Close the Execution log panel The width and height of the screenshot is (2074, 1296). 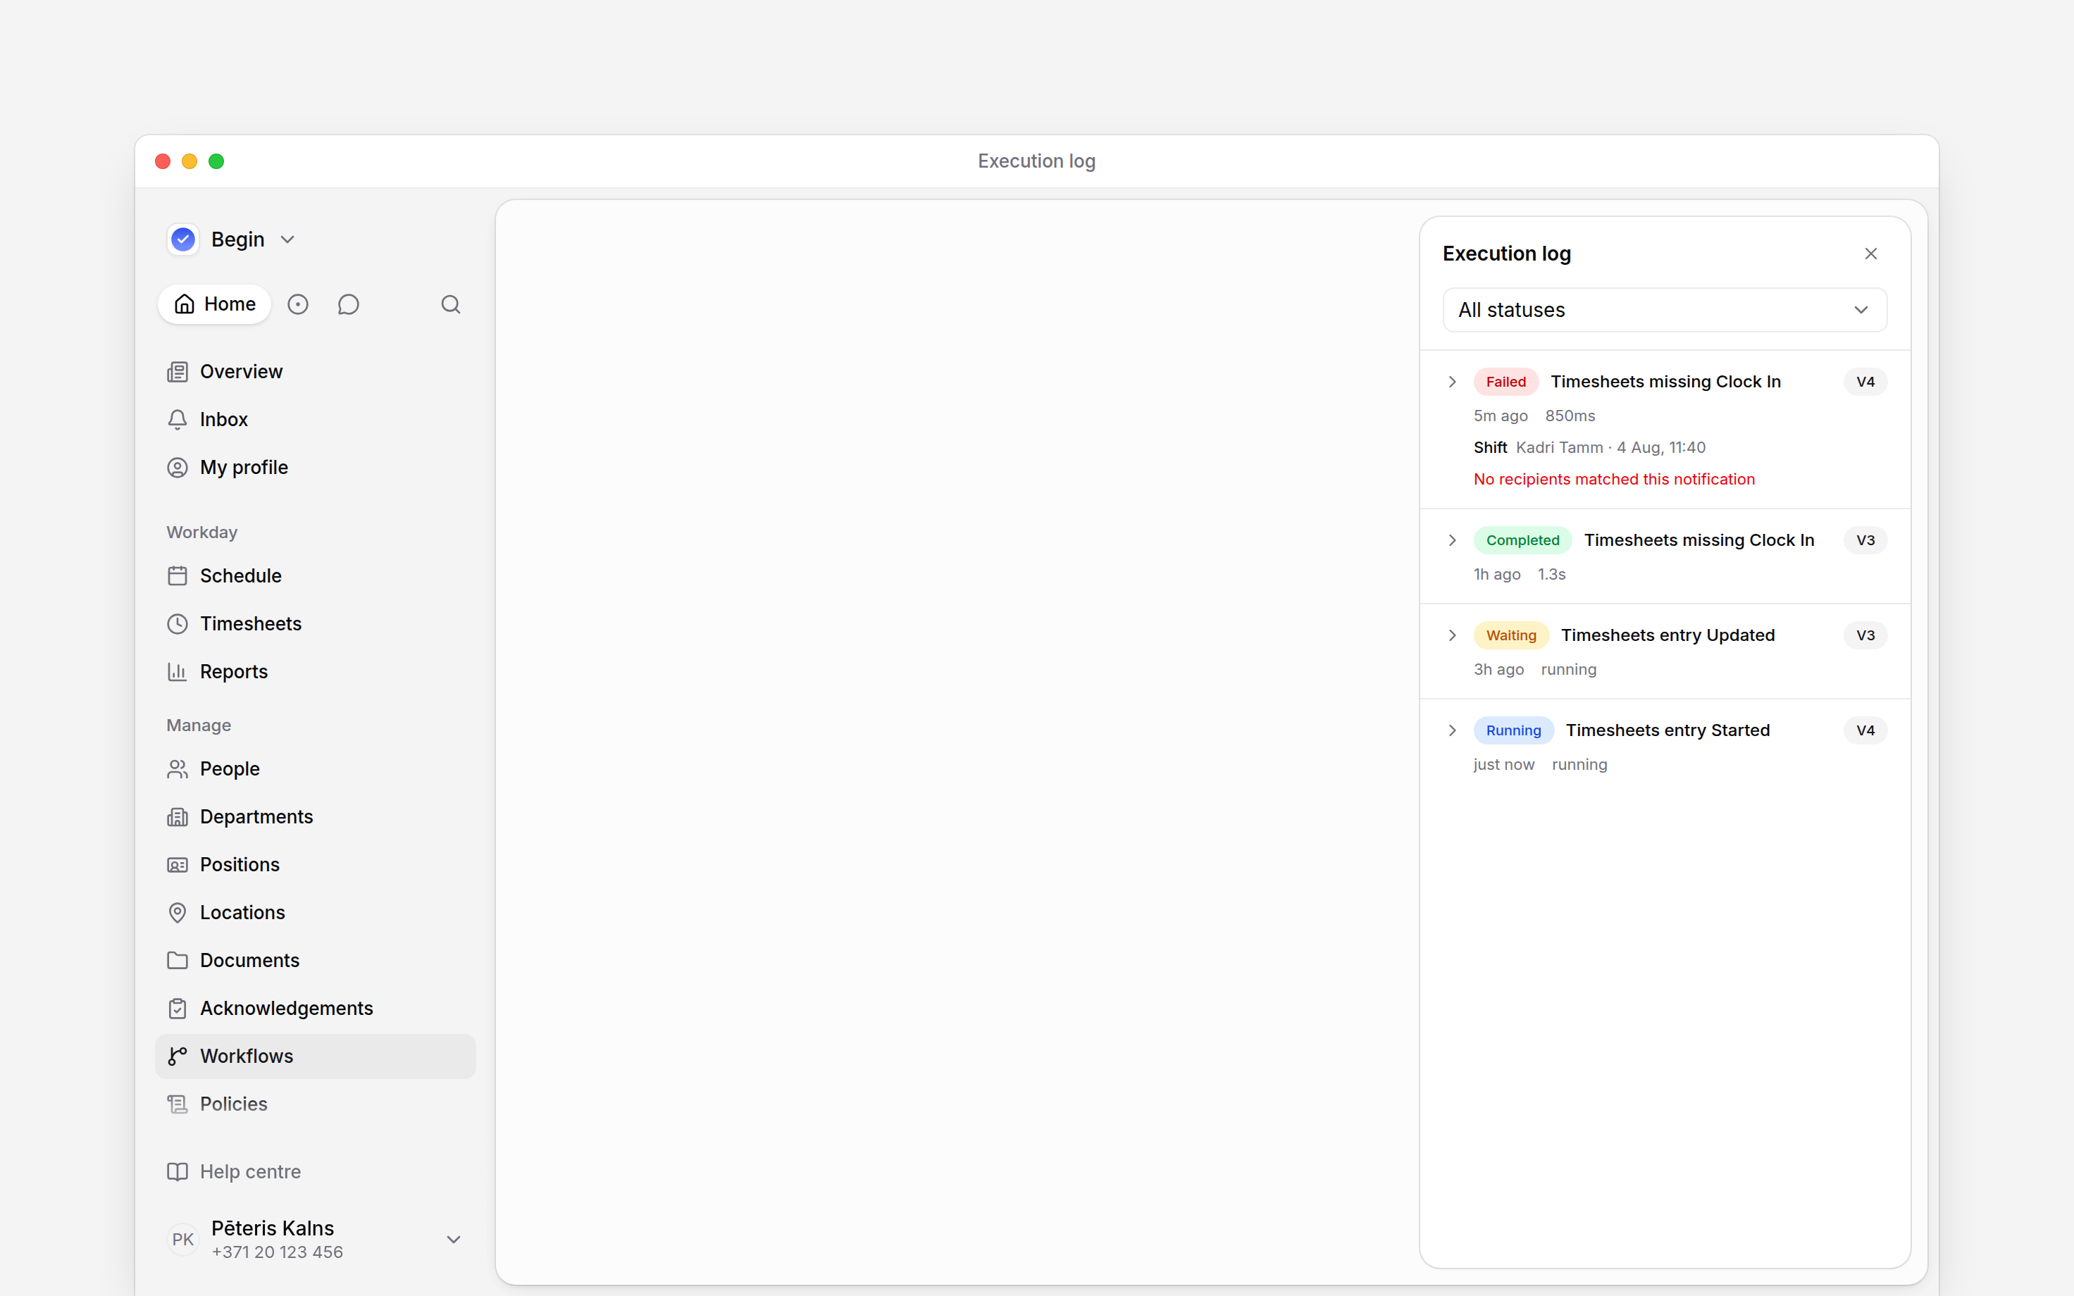1871,254
